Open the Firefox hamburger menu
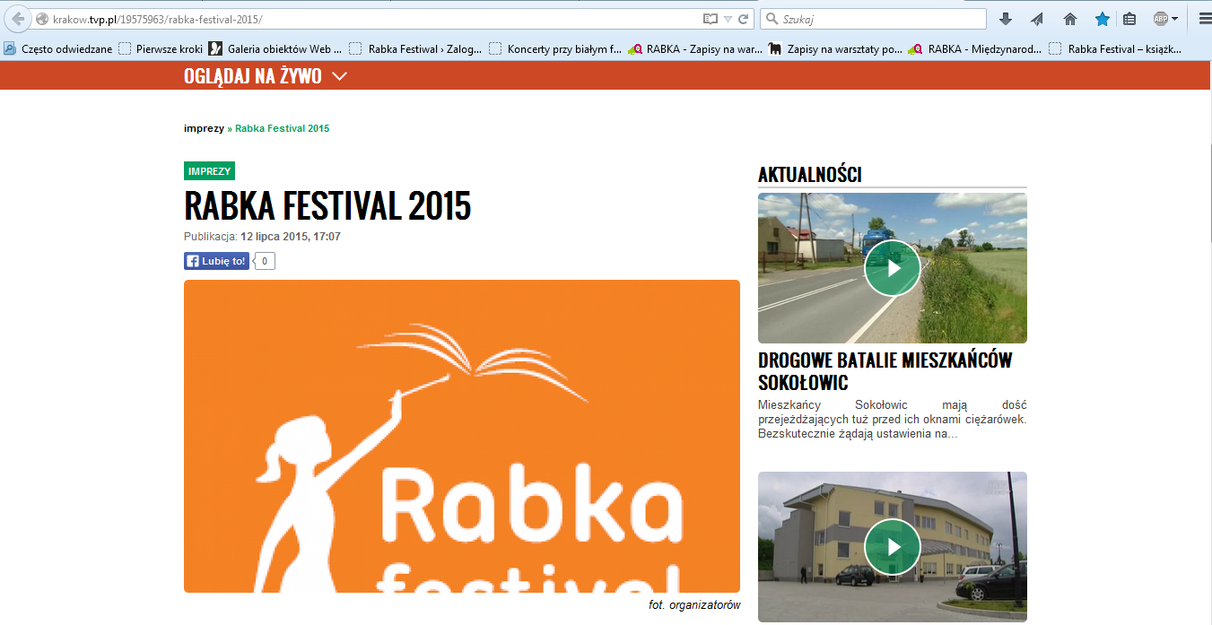The height and width of the screenshot is (625, 1212). click(1205, 19)
